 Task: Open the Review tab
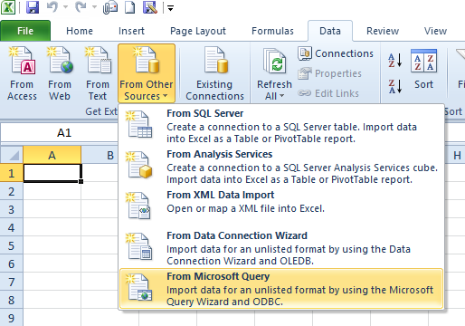(383, 31)
